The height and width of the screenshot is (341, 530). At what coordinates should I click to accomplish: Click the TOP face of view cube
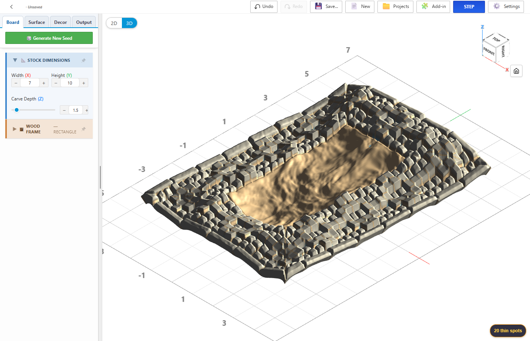pos(496,39)
